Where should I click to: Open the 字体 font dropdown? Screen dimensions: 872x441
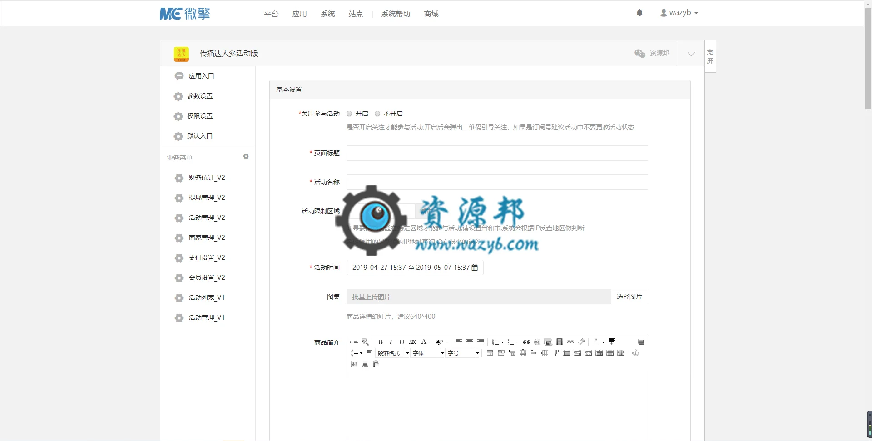click(428, 353)
